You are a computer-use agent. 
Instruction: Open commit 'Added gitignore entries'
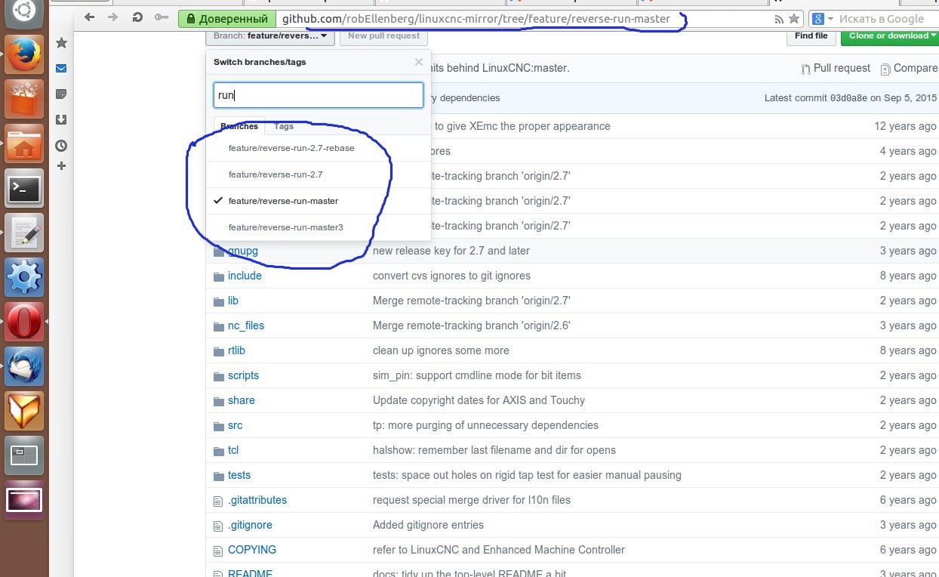[428, 525]
